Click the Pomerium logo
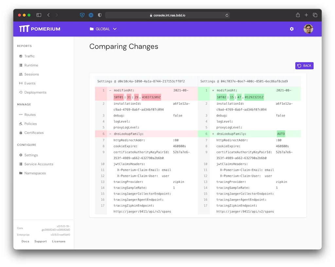Screen dimensions: 335x267 [x=40, y=29]
